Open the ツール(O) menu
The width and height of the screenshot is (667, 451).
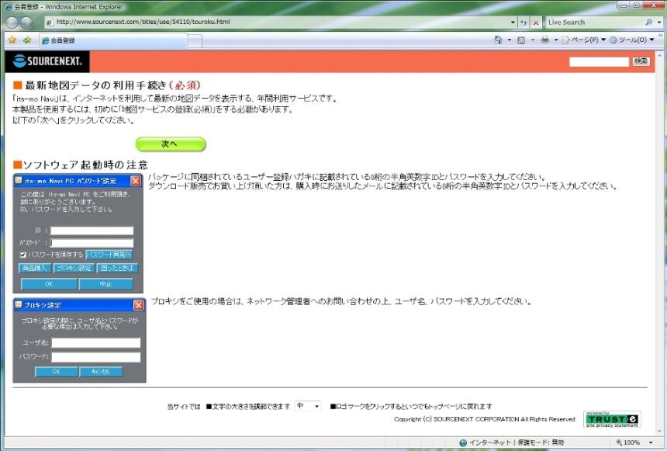pos(631,40)
